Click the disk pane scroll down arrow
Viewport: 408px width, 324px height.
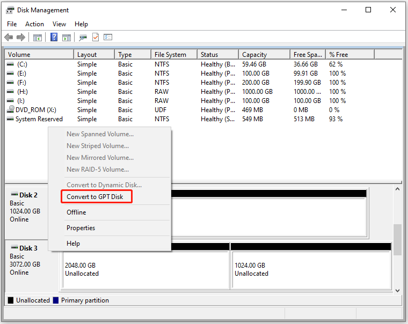[x=397, y=290]
